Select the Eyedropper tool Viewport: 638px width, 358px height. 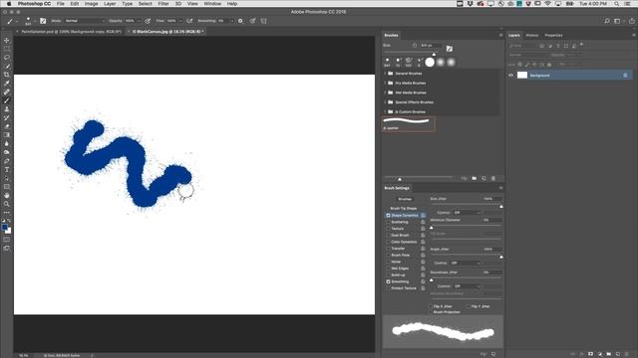(7, 84)
